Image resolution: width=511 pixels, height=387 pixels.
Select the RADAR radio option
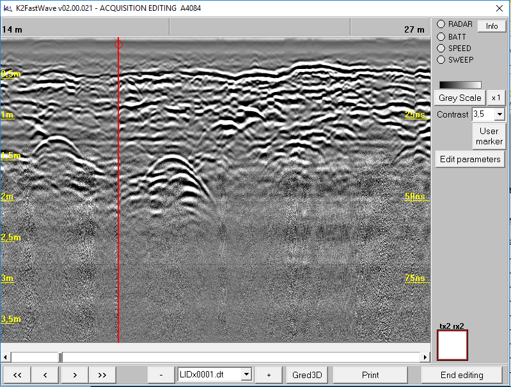pyautogui.click(x=441, y=24)
